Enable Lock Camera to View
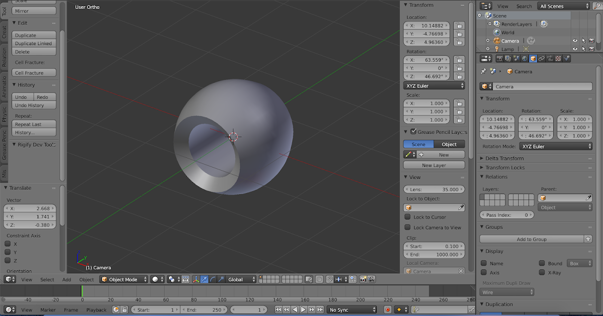603x316 pixels. 408,227
